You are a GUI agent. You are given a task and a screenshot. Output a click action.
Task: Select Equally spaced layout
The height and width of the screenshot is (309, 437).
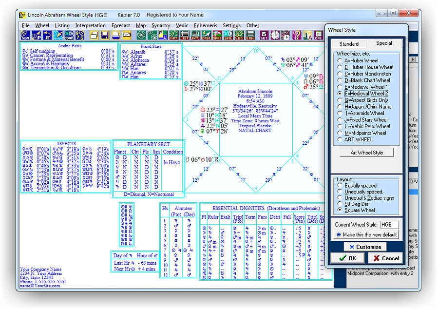(340, 186)
